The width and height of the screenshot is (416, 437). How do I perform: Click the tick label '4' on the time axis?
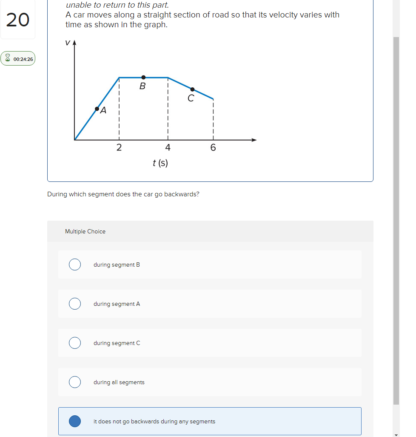168,147
